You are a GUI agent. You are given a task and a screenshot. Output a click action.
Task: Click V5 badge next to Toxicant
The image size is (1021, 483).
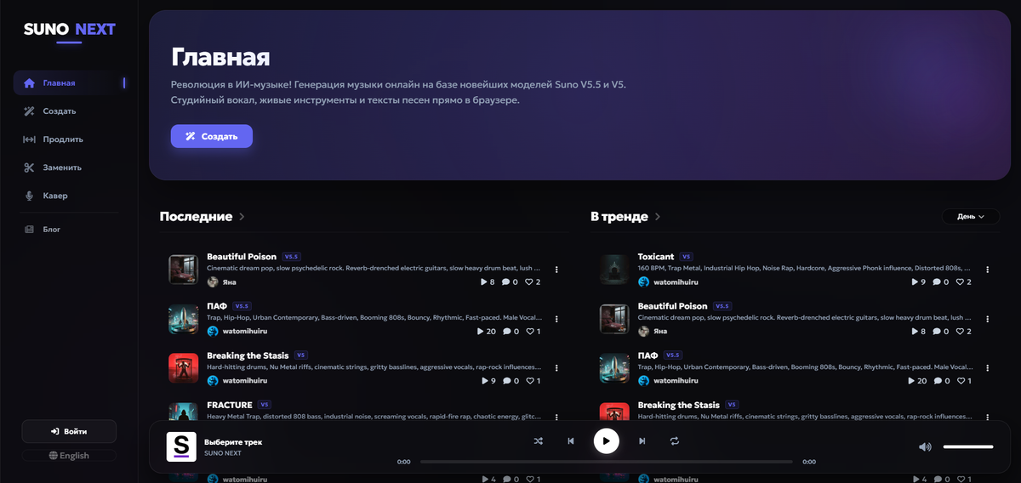pos(687,257)
